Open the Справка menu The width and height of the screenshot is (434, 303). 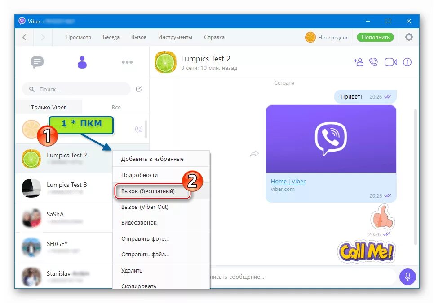point(214,37)
